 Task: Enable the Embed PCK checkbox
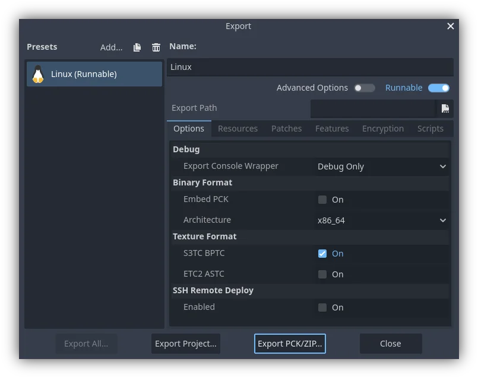coord(322,200)
